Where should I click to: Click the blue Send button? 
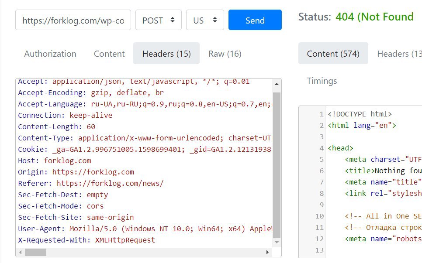(x=255, y=20)
